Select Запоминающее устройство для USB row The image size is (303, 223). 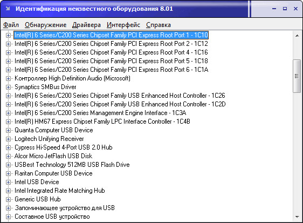[x=65, y=208]
